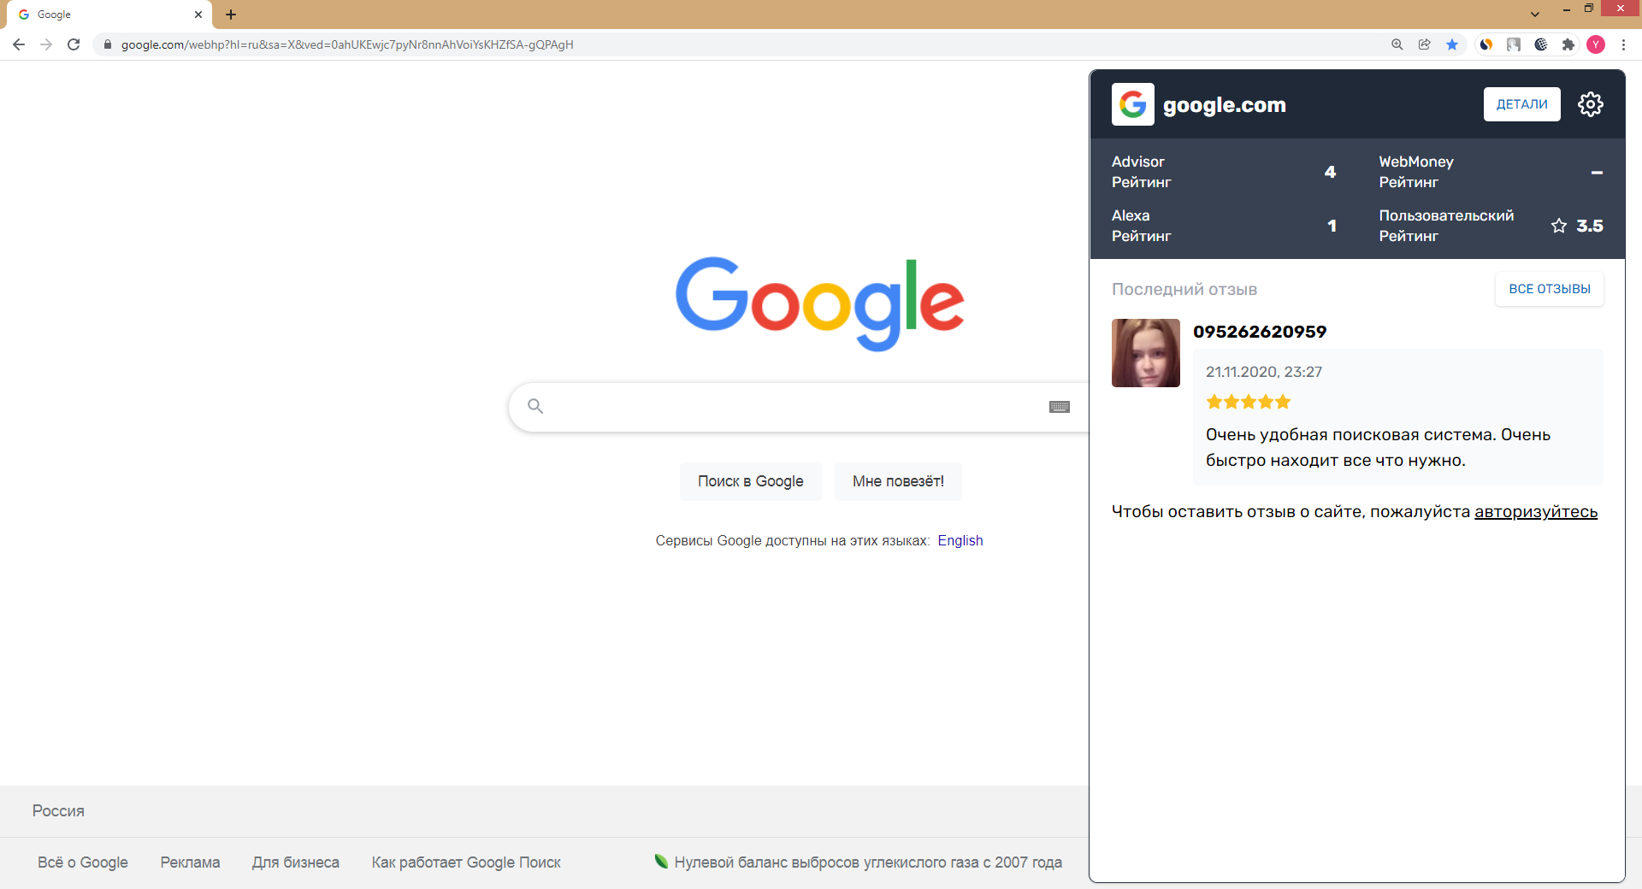Screen dimensions: 1642x889
Task: Click the review text about search system
Action: pyautogui.click(x=1378, y=447)
